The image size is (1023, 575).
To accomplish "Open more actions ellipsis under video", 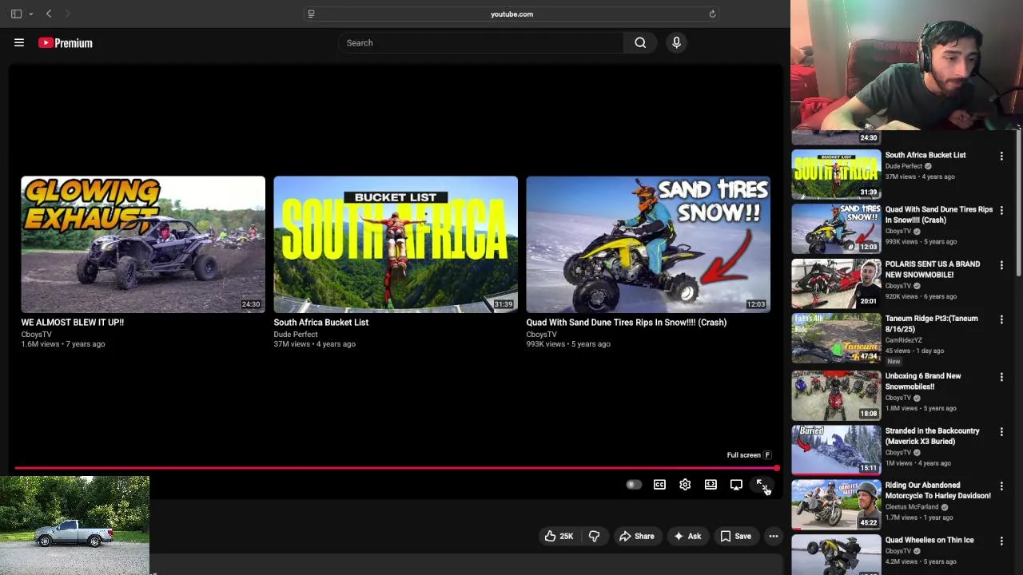I will point(774,537).
